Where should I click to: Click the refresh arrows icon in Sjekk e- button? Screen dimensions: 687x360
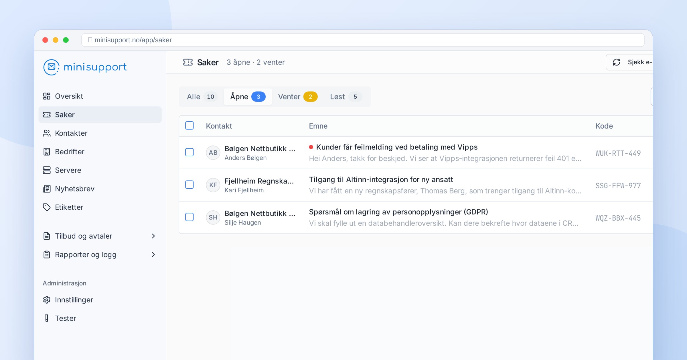pos(617,62)
